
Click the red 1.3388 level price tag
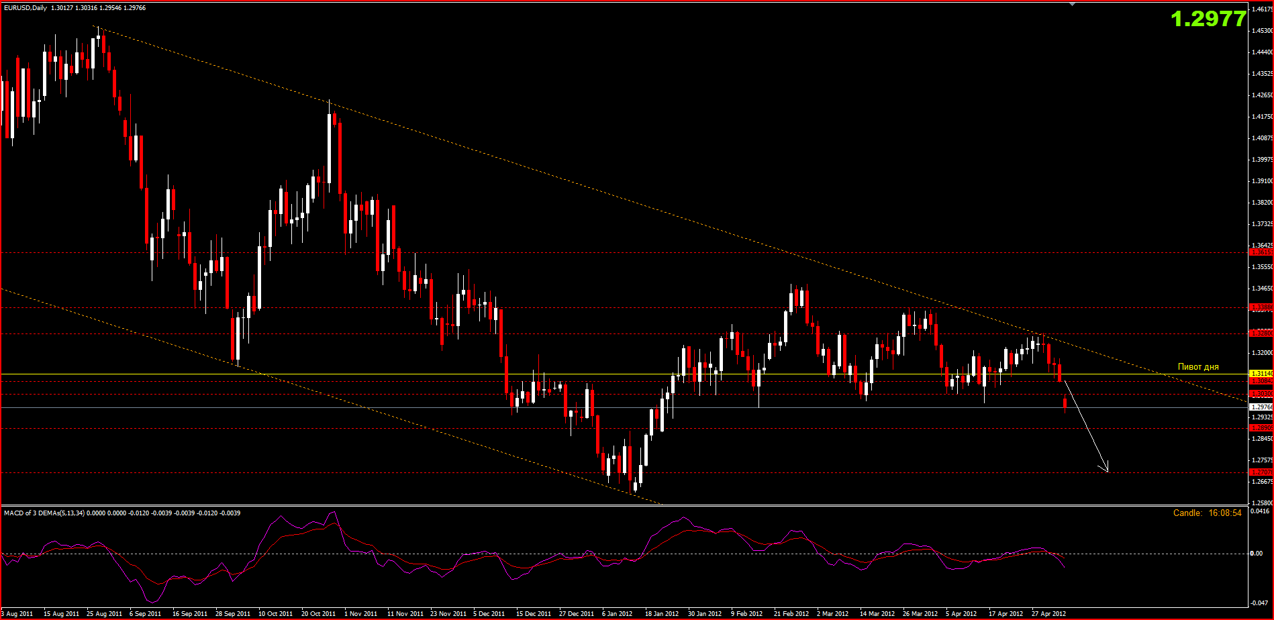point(1261,307)
